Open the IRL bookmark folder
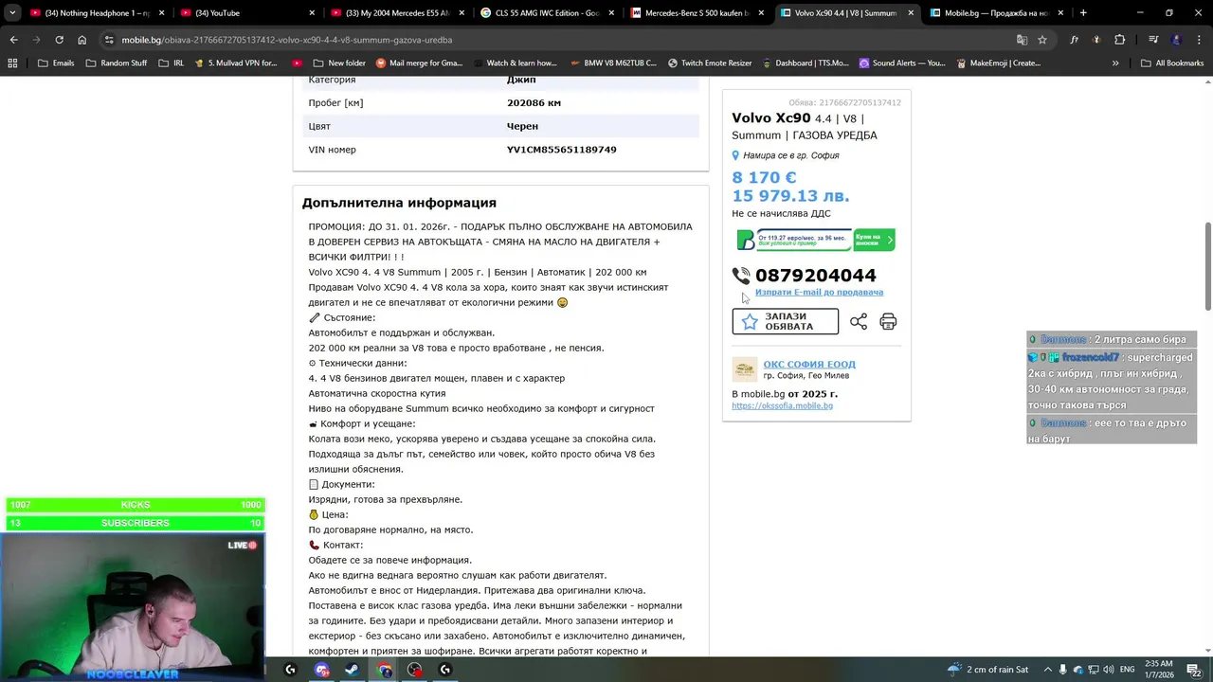Viewport: 1213px width, 682px height. click(171, 63)
